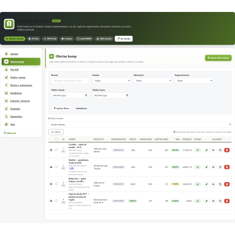The width and height of the screenshot is (235, 235).
Task: Preview the Deporte desde 60 € offer
Action: (x=213, y=201)
